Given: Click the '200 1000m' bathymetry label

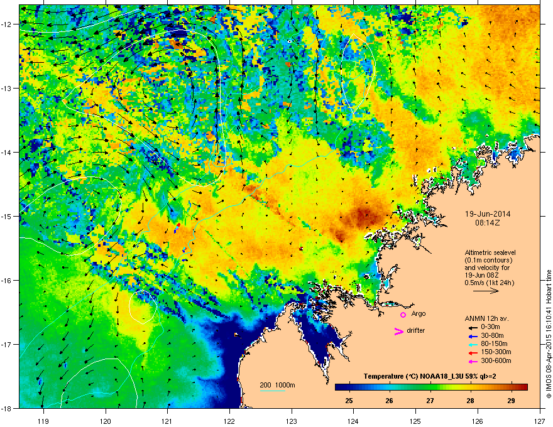Looking at the screenshot, I should (277, 385).
